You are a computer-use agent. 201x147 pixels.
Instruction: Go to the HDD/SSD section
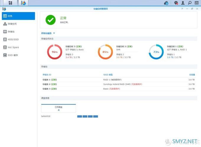(18, 39)
